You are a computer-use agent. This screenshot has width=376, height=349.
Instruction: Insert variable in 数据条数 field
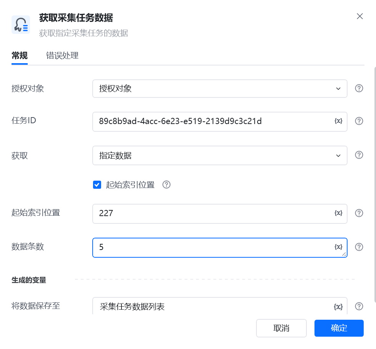coord(338,247)
